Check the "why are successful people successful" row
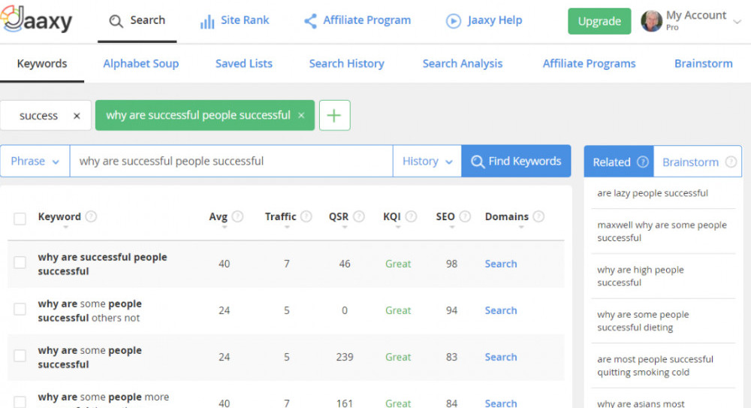Viewport: 751px width, 408px height. click(20, 263)
